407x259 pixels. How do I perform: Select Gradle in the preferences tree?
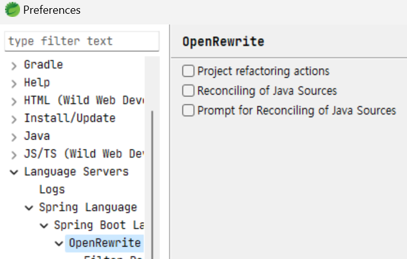tap(43, 64)
